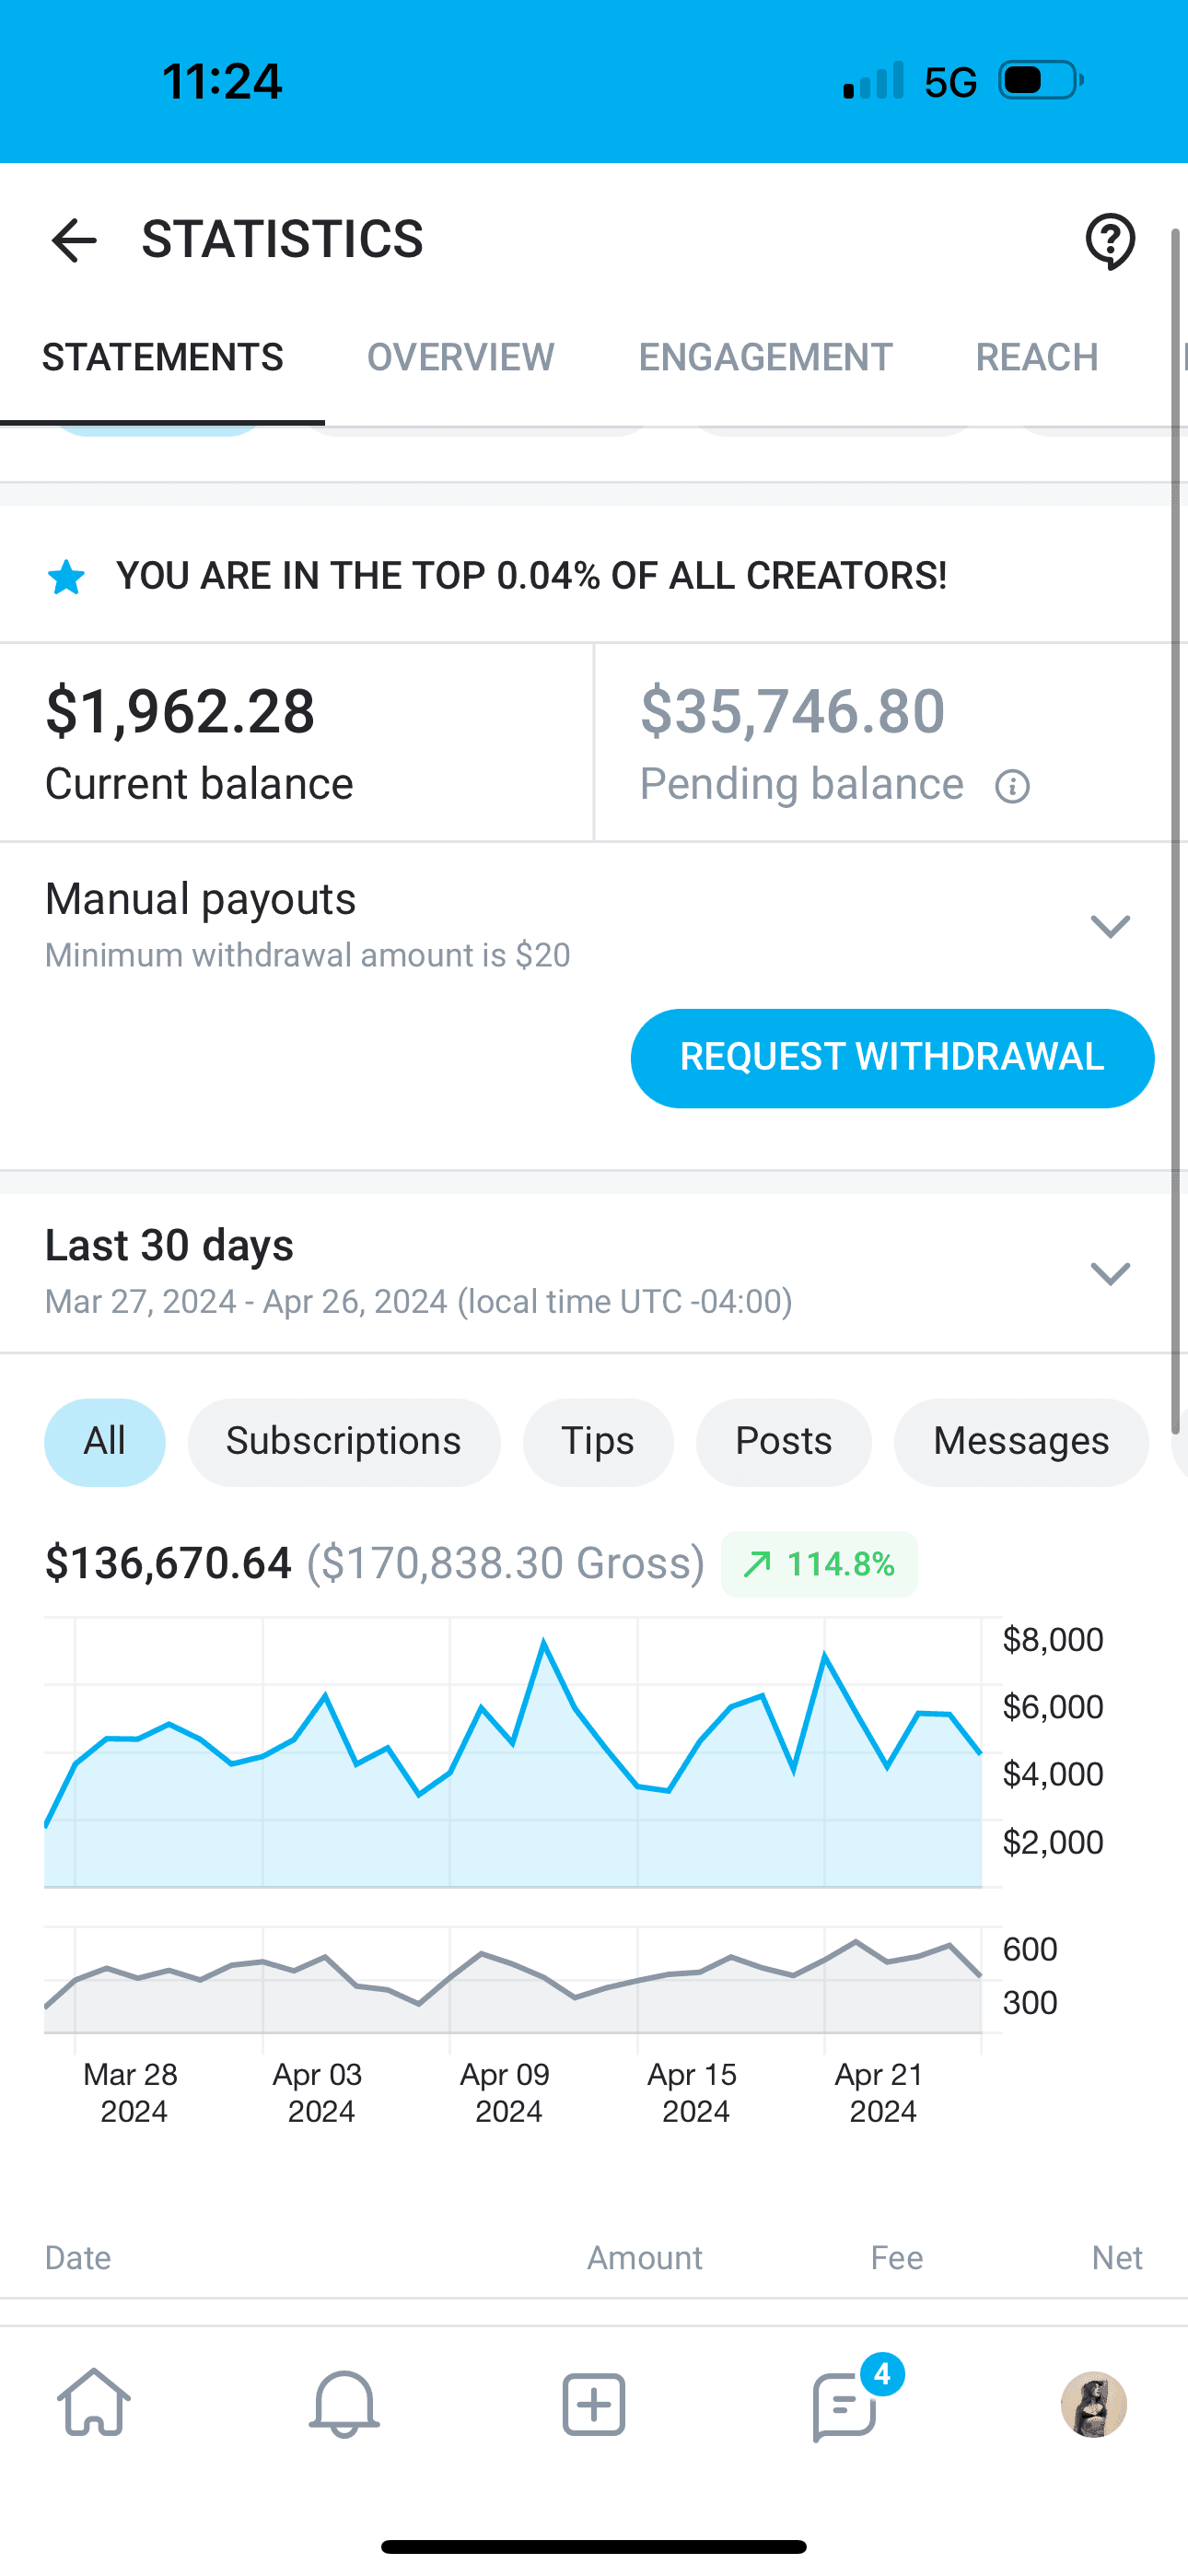Image resolution: width=1188 pixels, height=2576 pixels.
Task: Select the Tips filter chip
Action: (x=598, y=1442)
